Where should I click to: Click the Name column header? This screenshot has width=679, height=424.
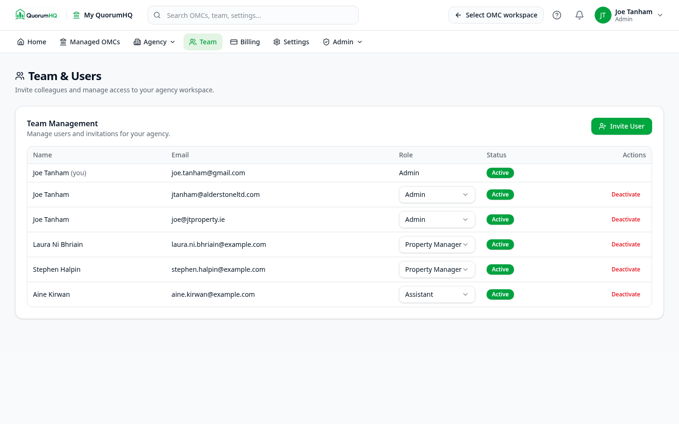42,155
